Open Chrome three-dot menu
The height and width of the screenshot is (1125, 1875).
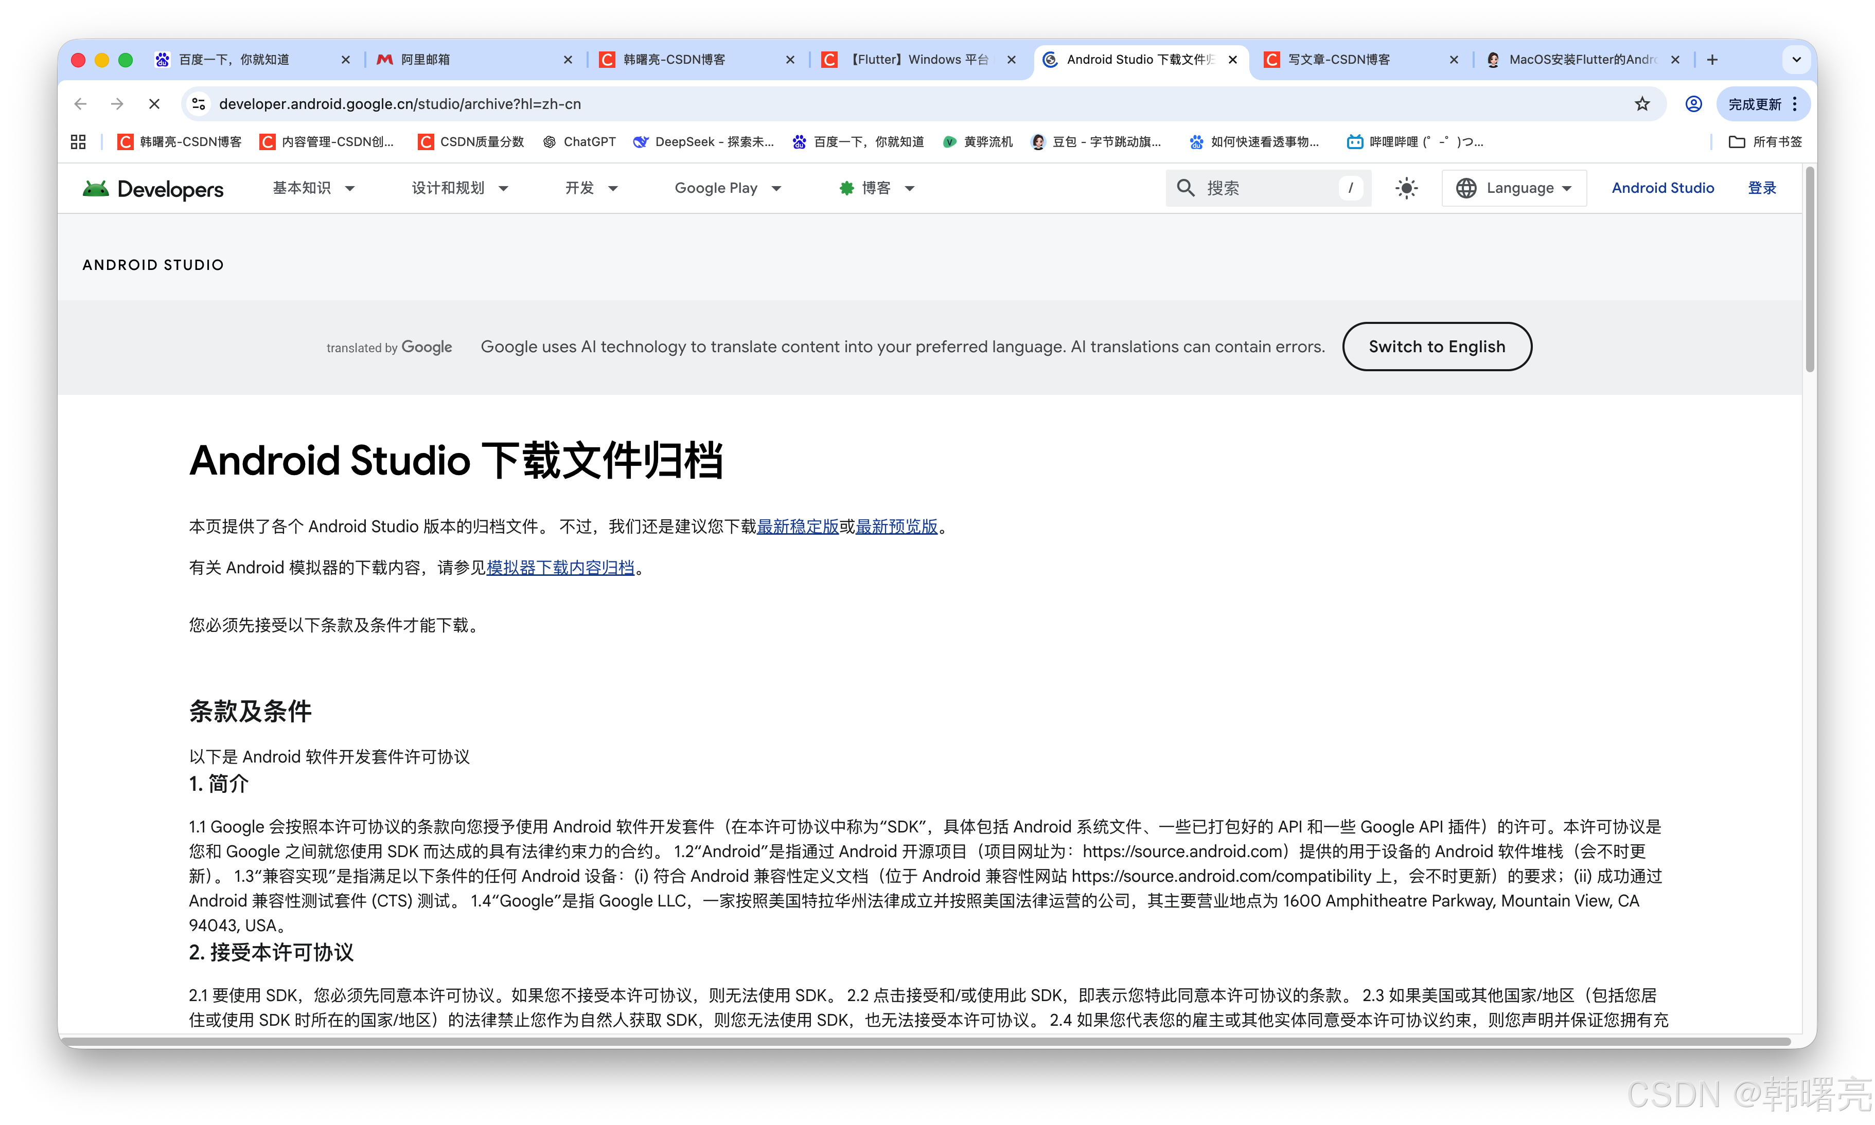pos(1795,104)
